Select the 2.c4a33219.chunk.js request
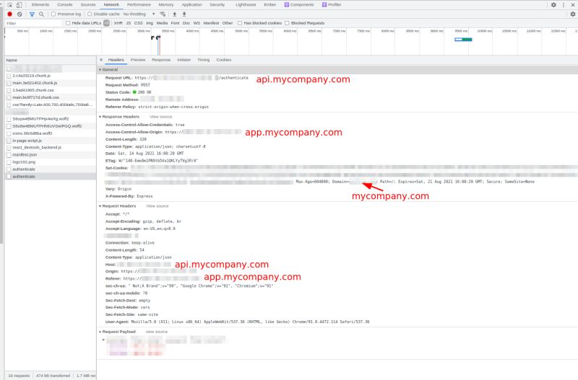This screenshot has width=578, height=380. point(51,76)
